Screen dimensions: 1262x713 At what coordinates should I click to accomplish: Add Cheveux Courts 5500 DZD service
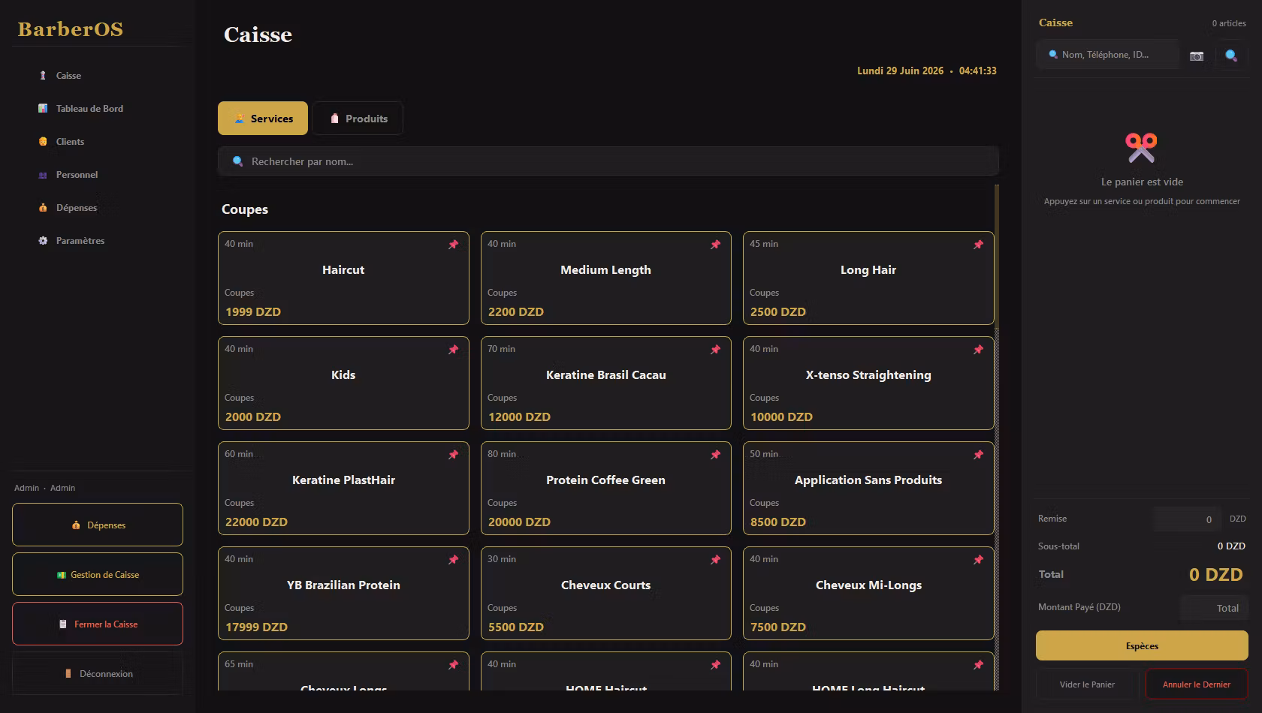click(605, 593)
